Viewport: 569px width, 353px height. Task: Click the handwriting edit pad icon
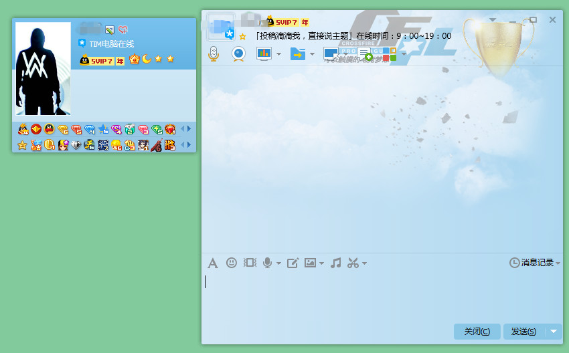(293, 263)
